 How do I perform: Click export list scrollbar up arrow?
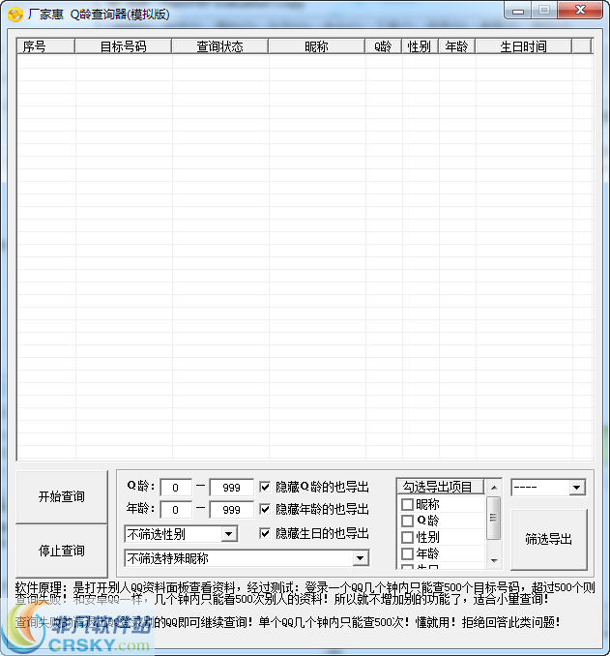tap(494, 488)
